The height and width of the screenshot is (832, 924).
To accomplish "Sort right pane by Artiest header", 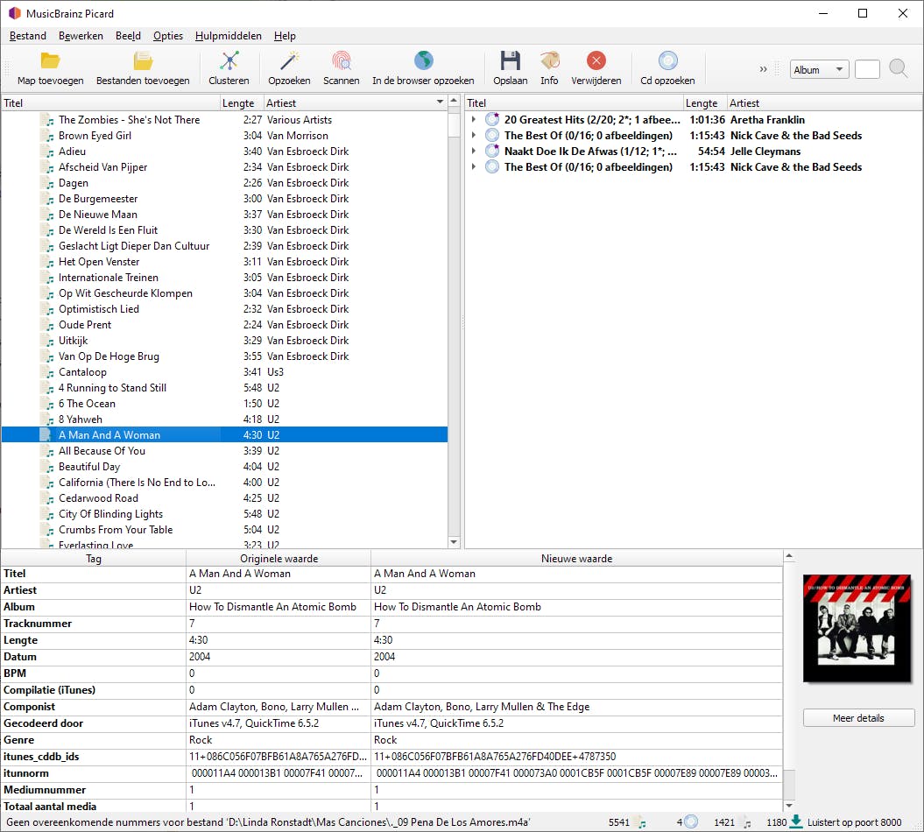I will coord(824,103).
